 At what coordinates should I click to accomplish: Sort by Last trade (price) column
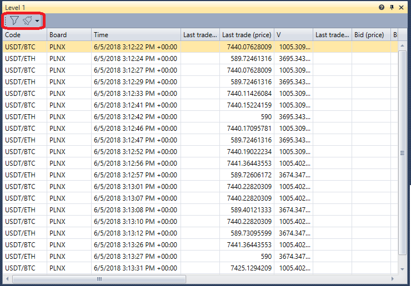coord(247,35)
